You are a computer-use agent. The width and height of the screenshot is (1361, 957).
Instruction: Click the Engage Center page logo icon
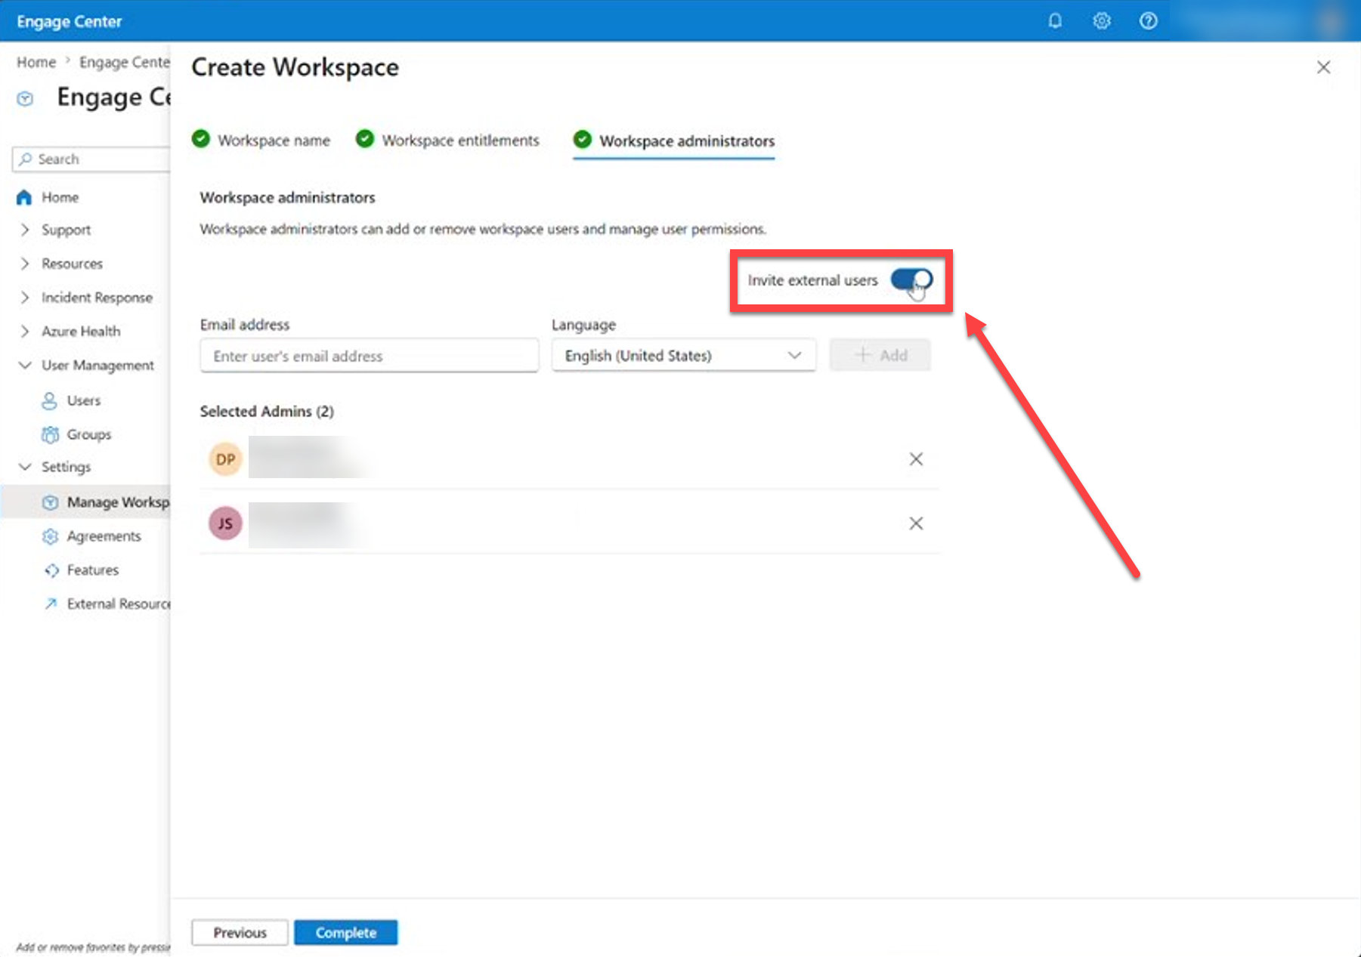[25, 99]
